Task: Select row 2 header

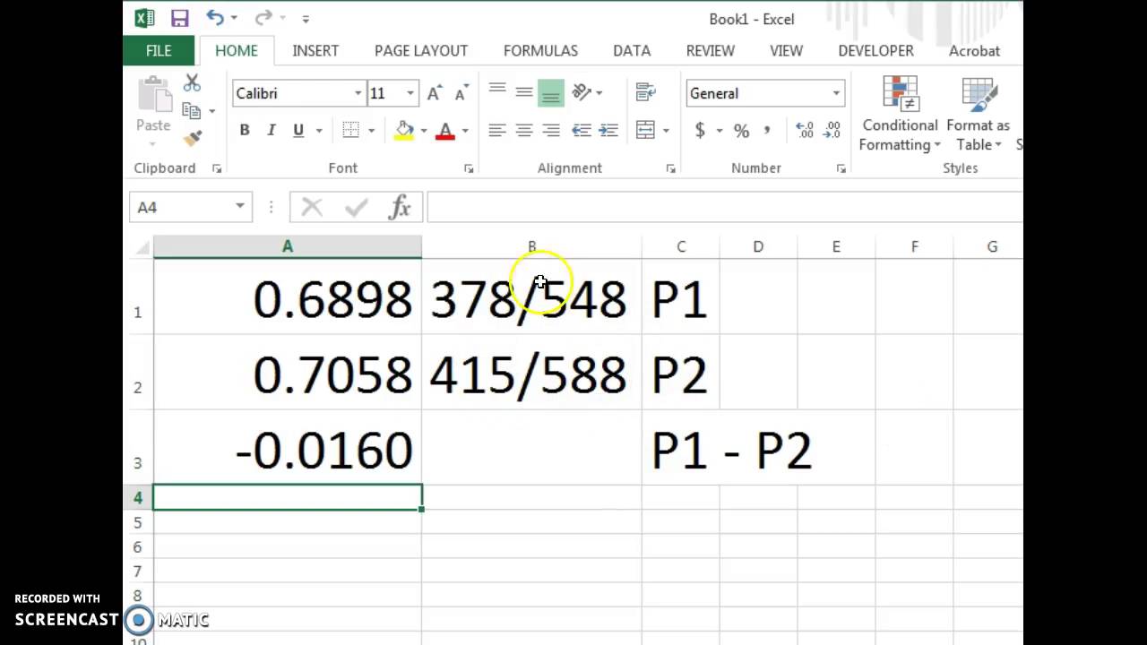Action: (x=138, y=373)
